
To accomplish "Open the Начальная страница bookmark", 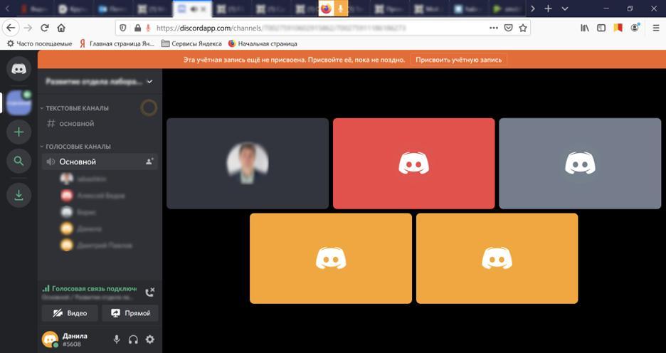I will click(263, 43).
